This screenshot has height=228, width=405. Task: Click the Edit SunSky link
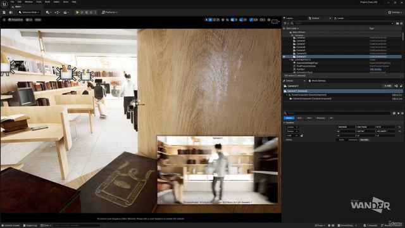tap(375, 69)
